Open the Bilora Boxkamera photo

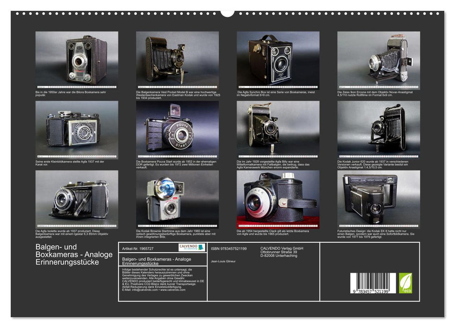coord(77,58)
